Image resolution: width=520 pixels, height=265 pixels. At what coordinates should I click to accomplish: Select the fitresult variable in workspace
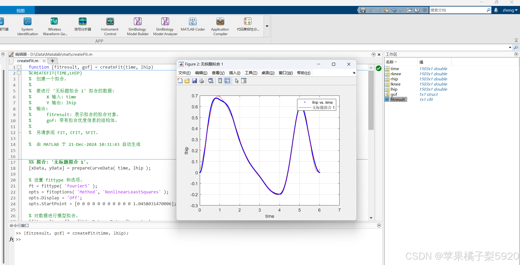point(398,100)
